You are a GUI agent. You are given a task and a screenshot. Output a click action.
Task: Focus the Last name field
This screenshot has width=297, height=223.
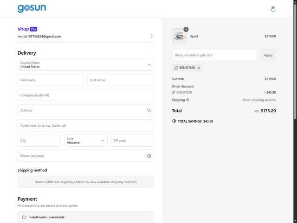tap(121, 80)
